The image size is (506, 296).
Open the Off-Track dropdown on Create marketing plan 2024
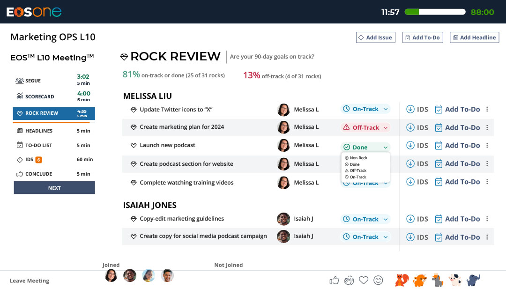(x=365, y=127)
